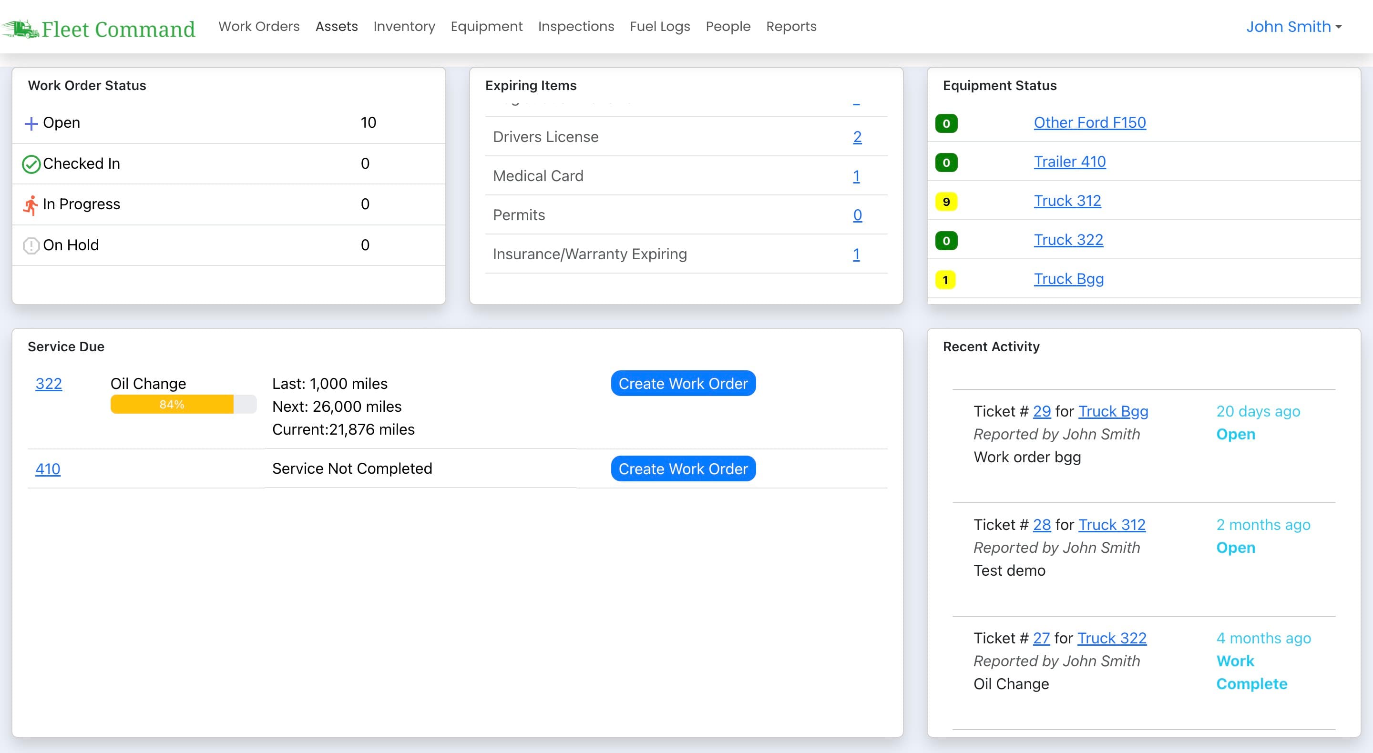
Task: Open Fuel Logs from navbar
Action: coord(660,27)
